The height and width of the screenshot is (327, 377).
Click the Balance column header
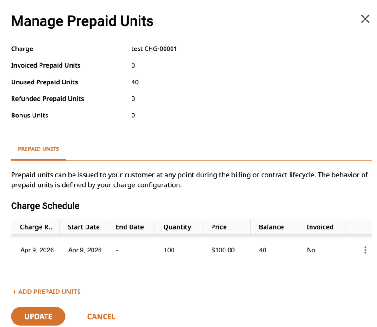coord(271,227)
